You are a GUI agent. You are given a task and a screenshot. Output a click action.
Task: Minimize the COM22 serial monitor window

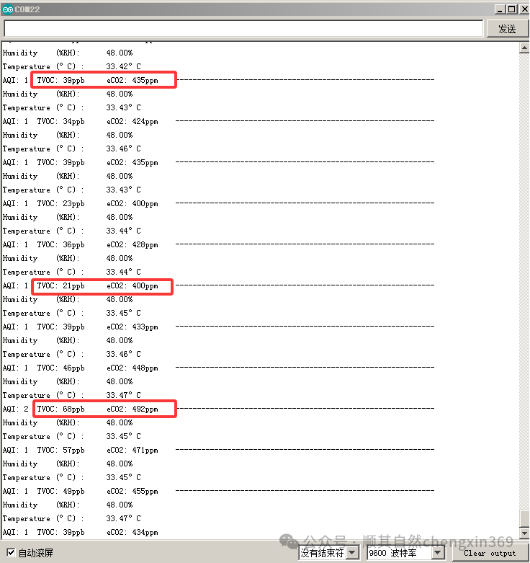click(499, 9)
